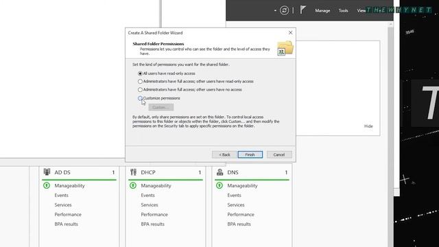This screenshot has height=247, width=439.
Task: Click the AD DS role tile icon
Action: (47, 172)
